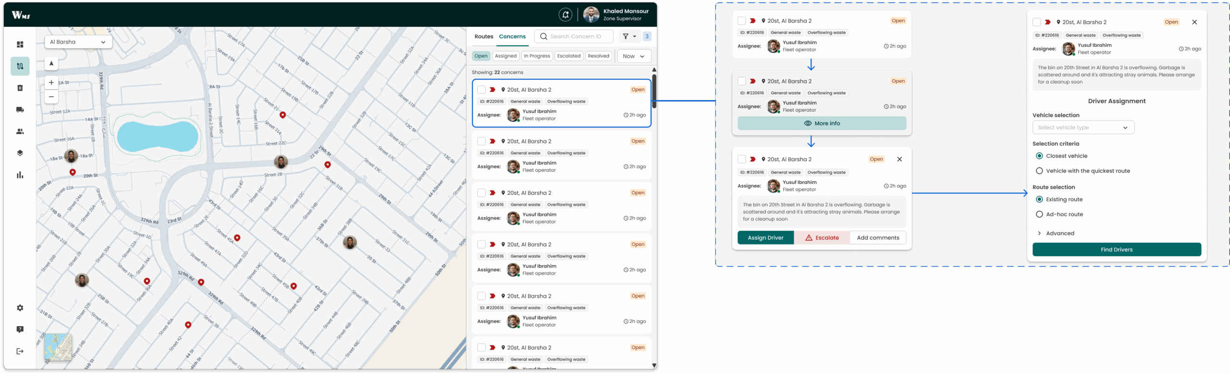The width and height of the screenshot is (1230, 374).
Task: Open the notifications bell icon
Action: click(x=566, y=15)
